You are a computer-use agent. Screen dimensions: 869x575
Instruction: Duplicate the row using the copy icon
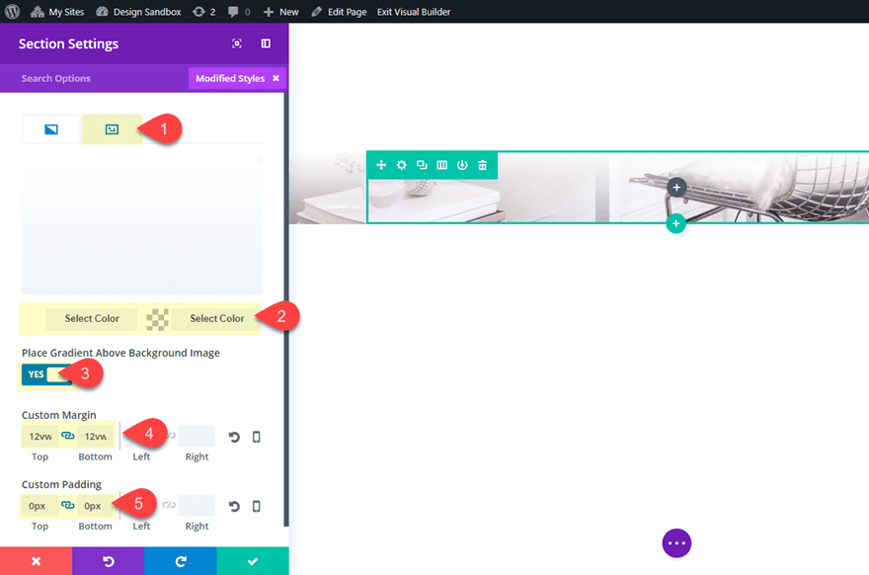[x=422, y=165]
